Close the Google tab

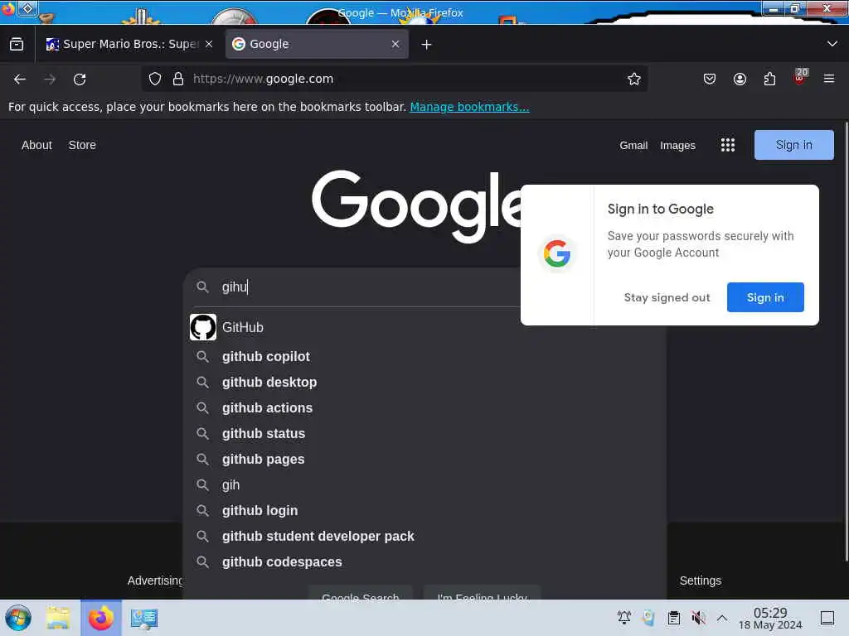(x=395, y=45)
